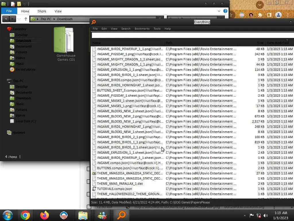Open the Everything search taskbar icon

coord(121,215)
